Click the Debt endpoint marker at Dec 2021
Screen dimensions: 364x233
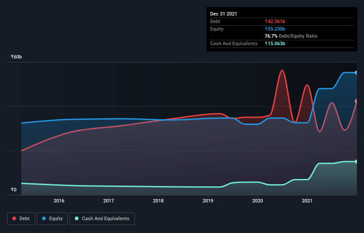pos(356,101)
